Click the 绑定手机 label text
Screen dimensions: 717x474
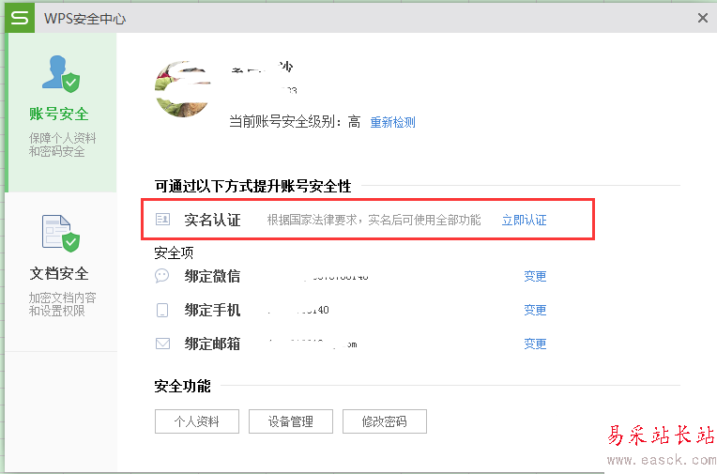[213, 310]
